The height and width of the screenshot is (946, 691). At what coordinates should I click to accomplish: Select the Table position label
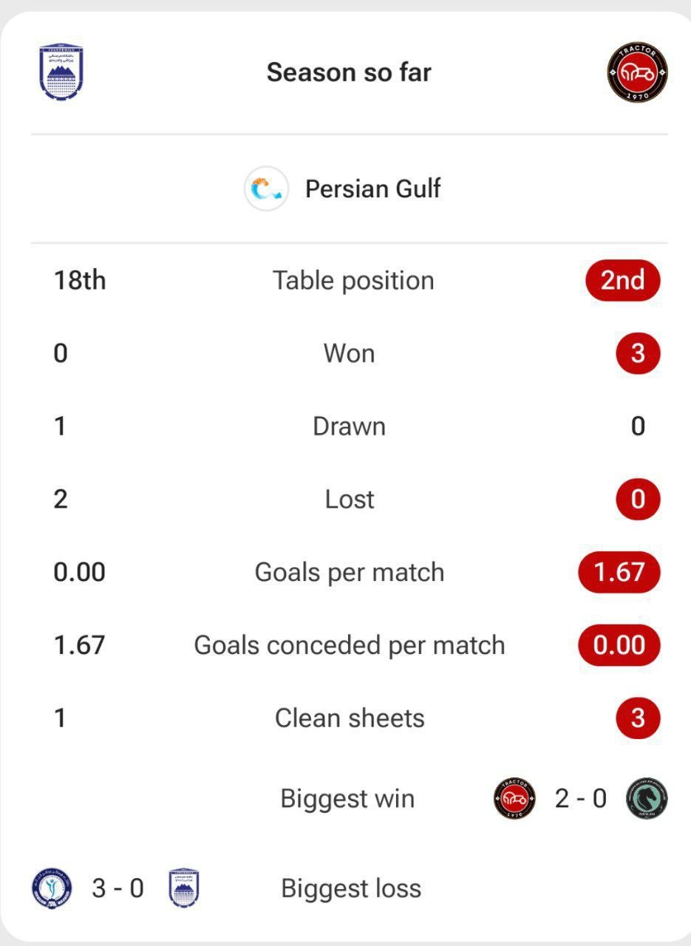click(353, 281)
